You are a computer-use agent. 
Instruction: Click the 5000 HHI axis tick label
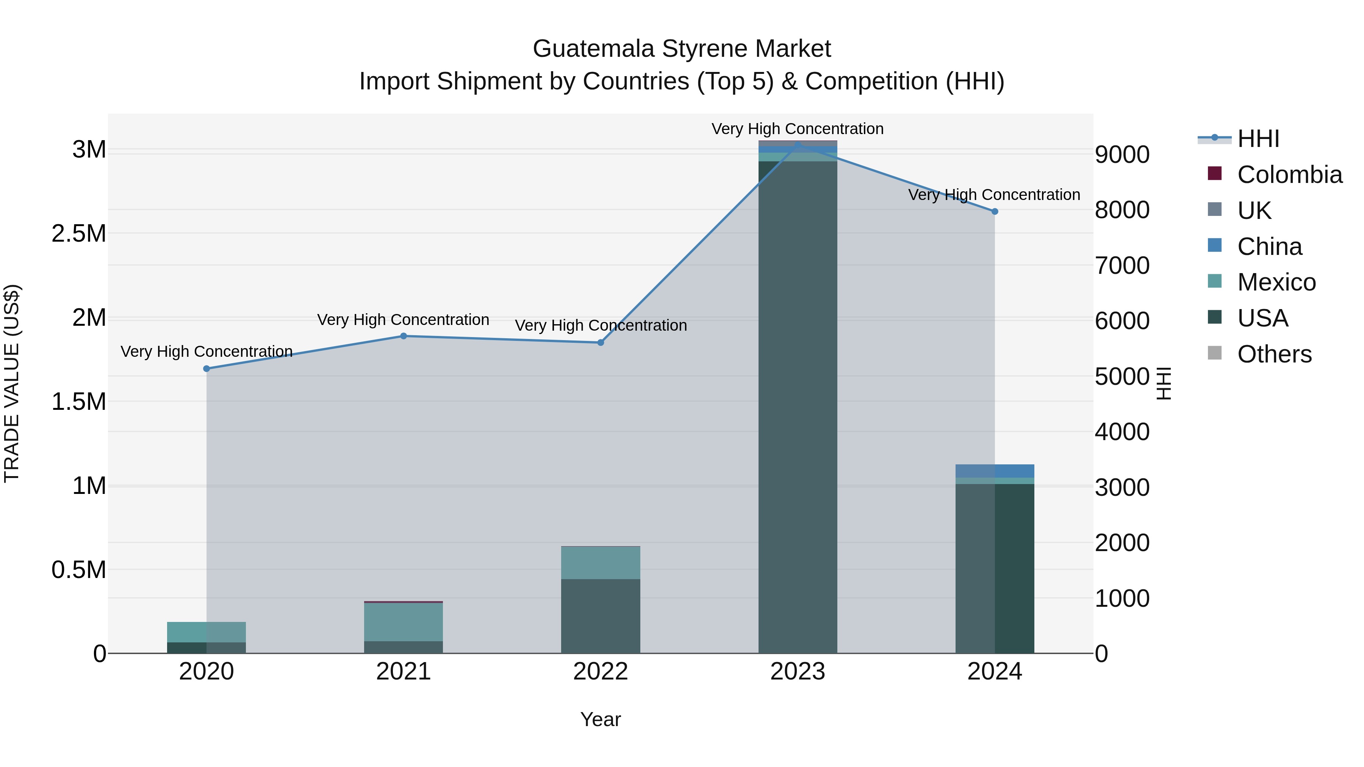click(1122, 376)
